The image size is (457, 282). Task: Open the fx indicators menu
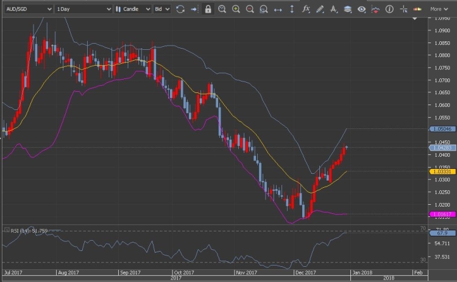pyautogui.click(x=306, y=9)
